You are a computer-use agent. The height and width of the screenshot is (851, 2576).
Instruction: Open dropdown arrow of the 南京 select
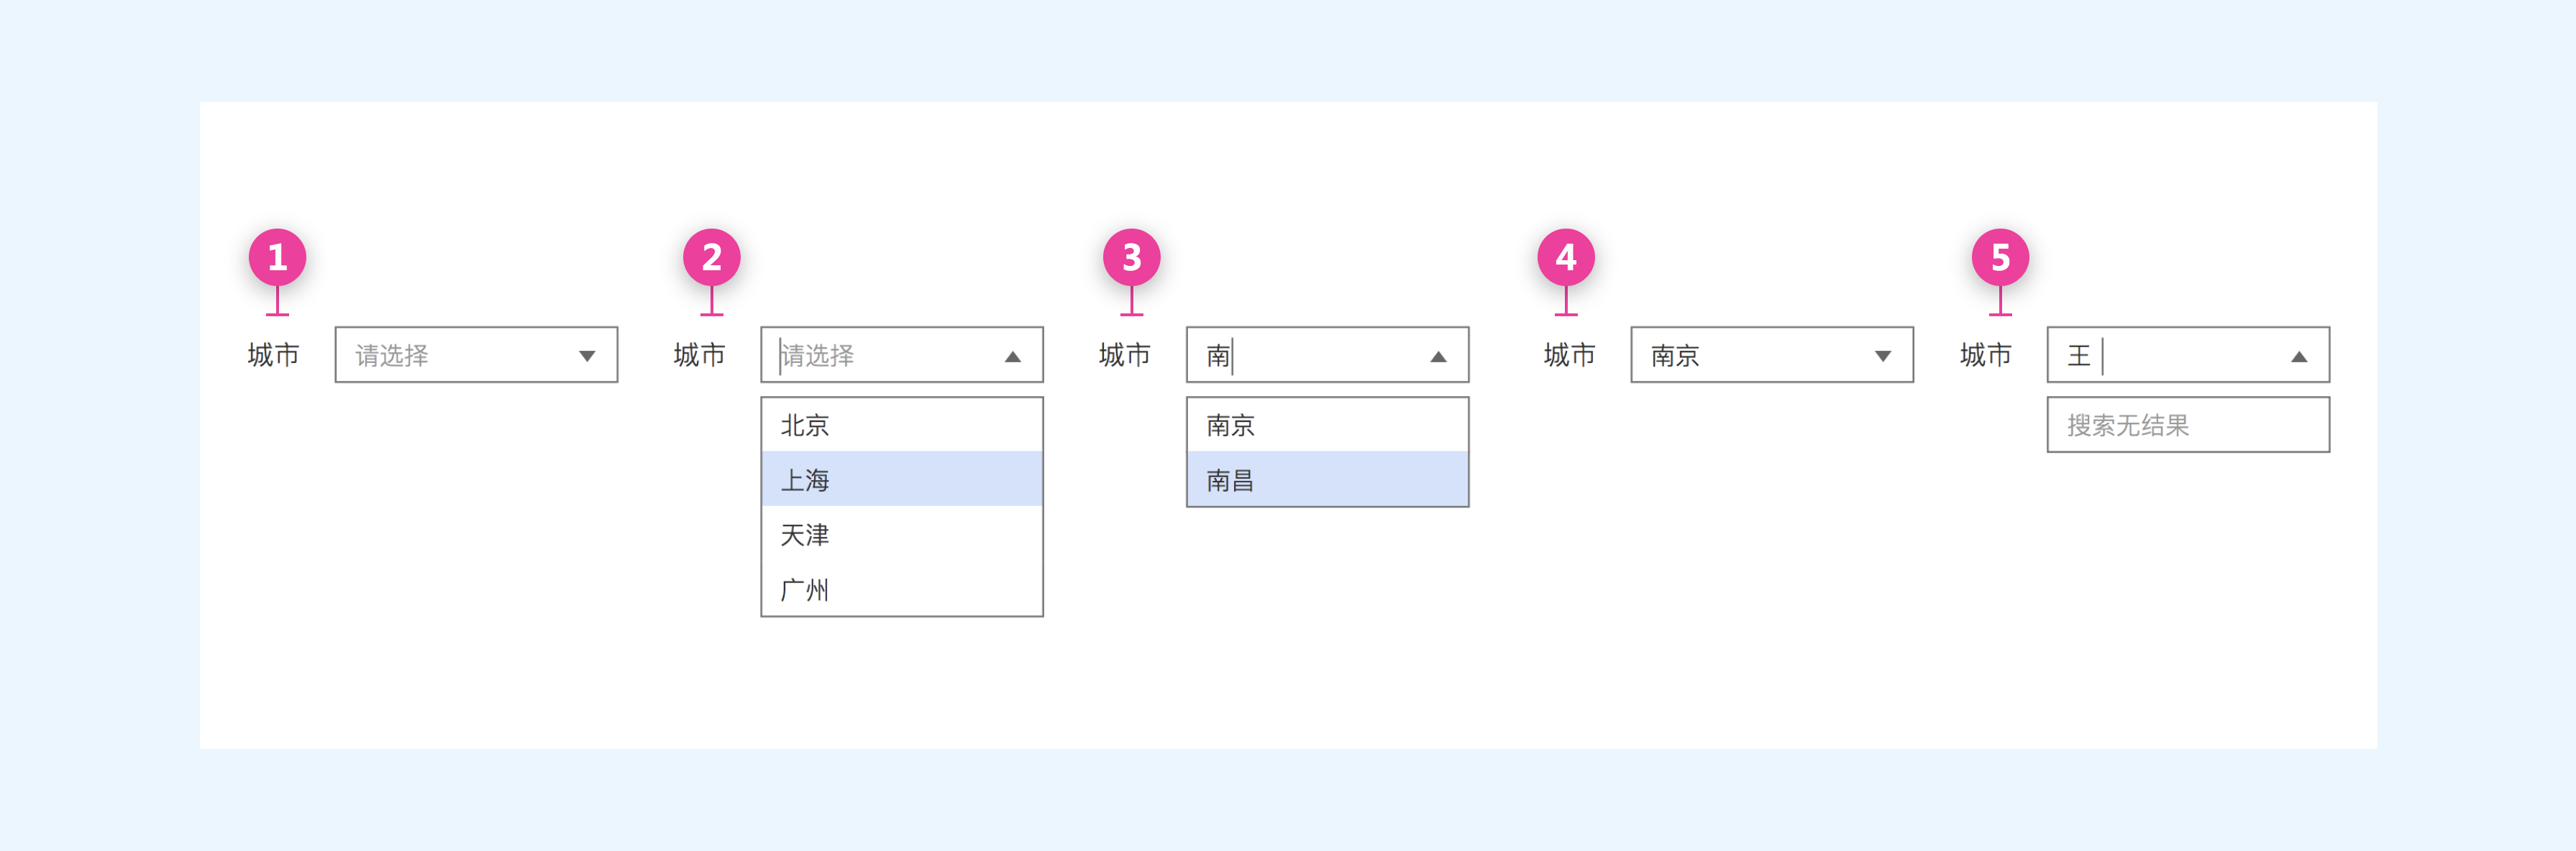pos(1882,356)
